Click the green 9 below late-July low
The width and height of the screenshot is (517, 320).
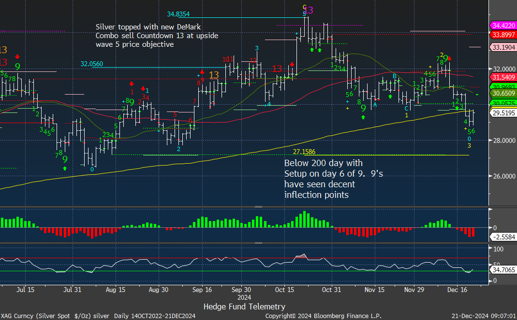point(65,159)
